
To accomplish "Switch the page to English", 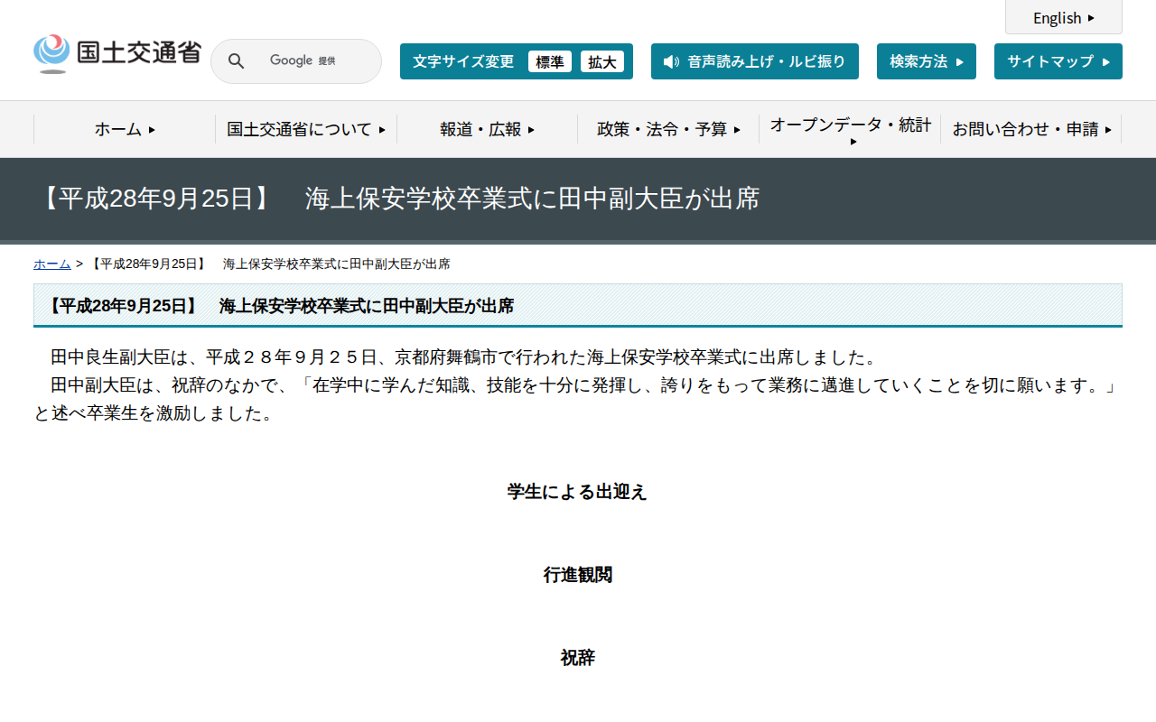I will (1063, 17).
